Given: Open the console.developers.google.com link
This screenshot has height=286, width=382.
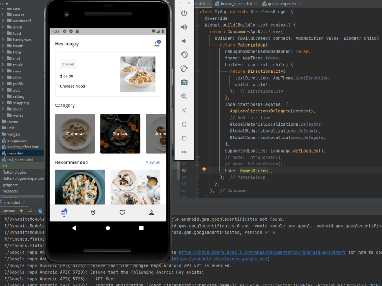Looking at the screenshot, I should 220,259.
